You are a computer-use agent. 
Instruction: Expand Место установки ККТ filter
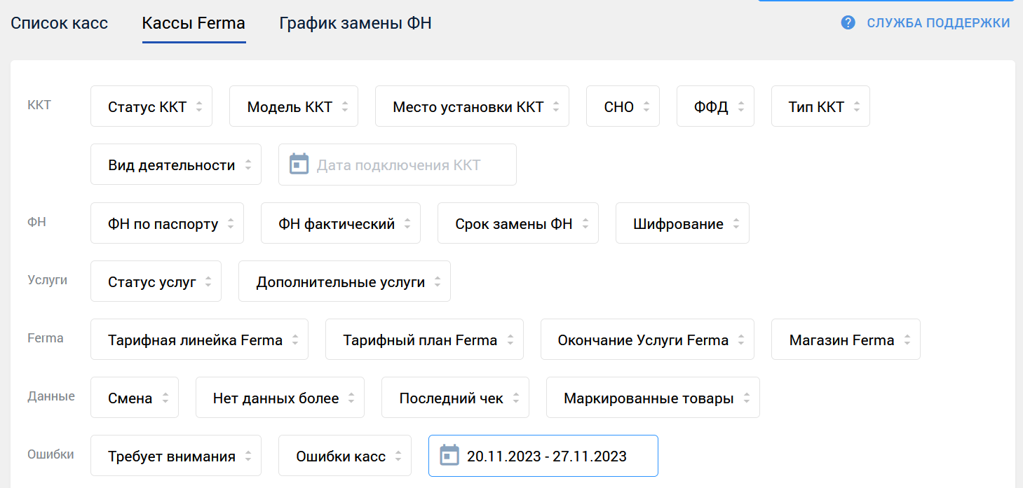(472, 106)
